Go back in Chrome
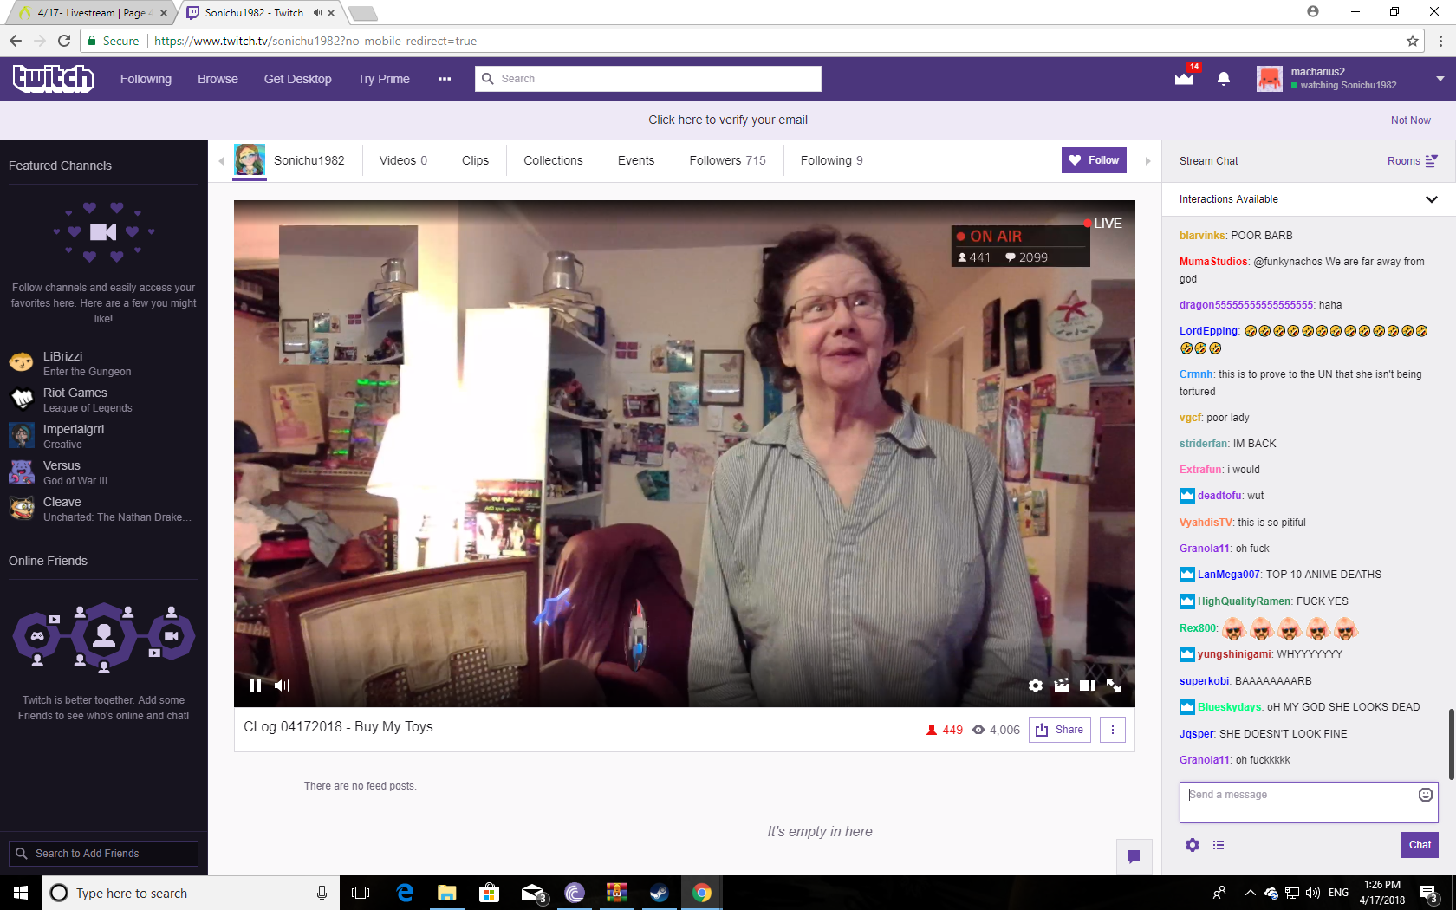This screenshot has height=910, width=1456. pos(16,41)
